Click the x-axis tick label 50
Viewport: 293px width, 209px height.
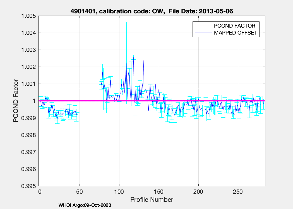tap(80, 192)
